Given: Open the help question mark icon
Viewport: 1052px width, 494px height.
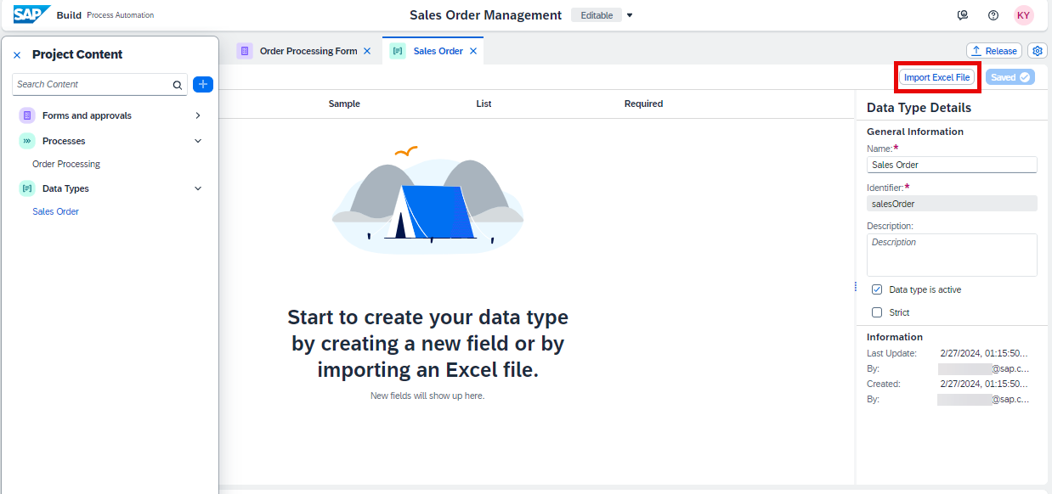Looking at the screenshot, I should pos(993,15).
